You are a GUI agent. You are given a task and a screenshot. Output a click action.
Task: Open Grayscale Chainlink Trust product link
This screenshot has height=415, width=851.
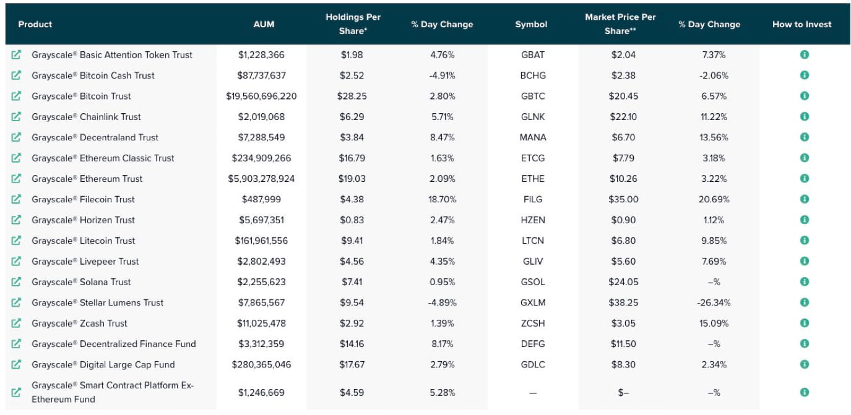coord(86,117)
